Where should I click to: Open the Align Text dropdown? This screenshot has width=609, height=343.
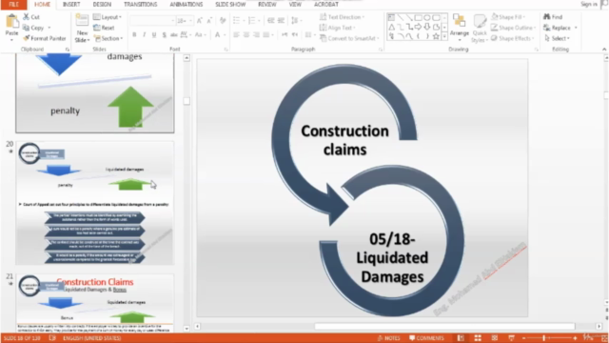pyautogui.click(x=338, y=28)
